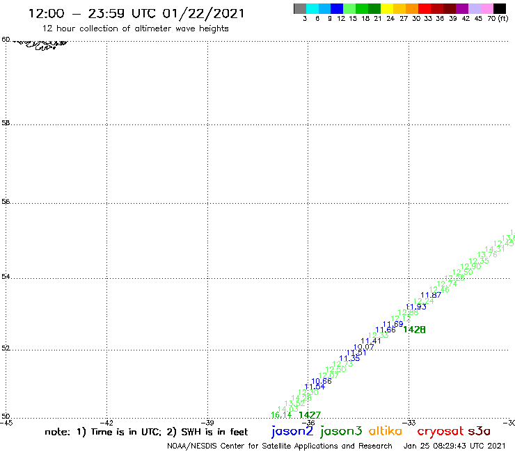
Task: Click the orange legend swatch left of 30
Action: tap(412, 8)
